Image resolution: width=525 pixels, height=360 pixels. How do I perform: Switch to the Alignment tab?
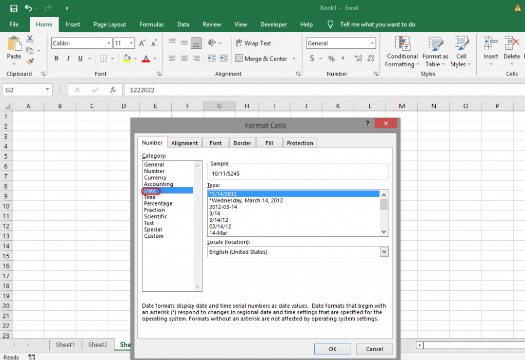(x=185, y=143)
